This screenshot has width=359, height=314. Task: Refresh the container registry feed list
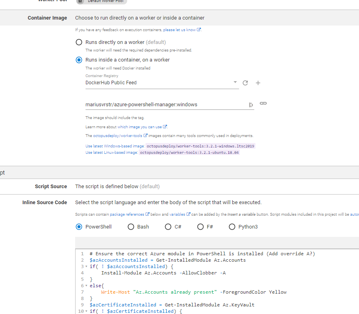coord(245,83)
